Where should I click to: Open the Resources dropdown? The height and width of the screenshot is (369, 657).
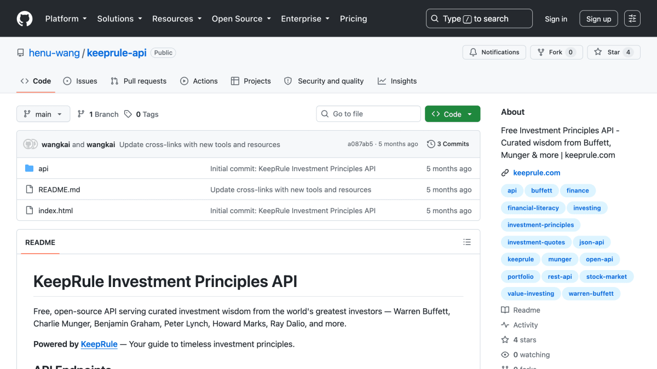pos(177,19)
